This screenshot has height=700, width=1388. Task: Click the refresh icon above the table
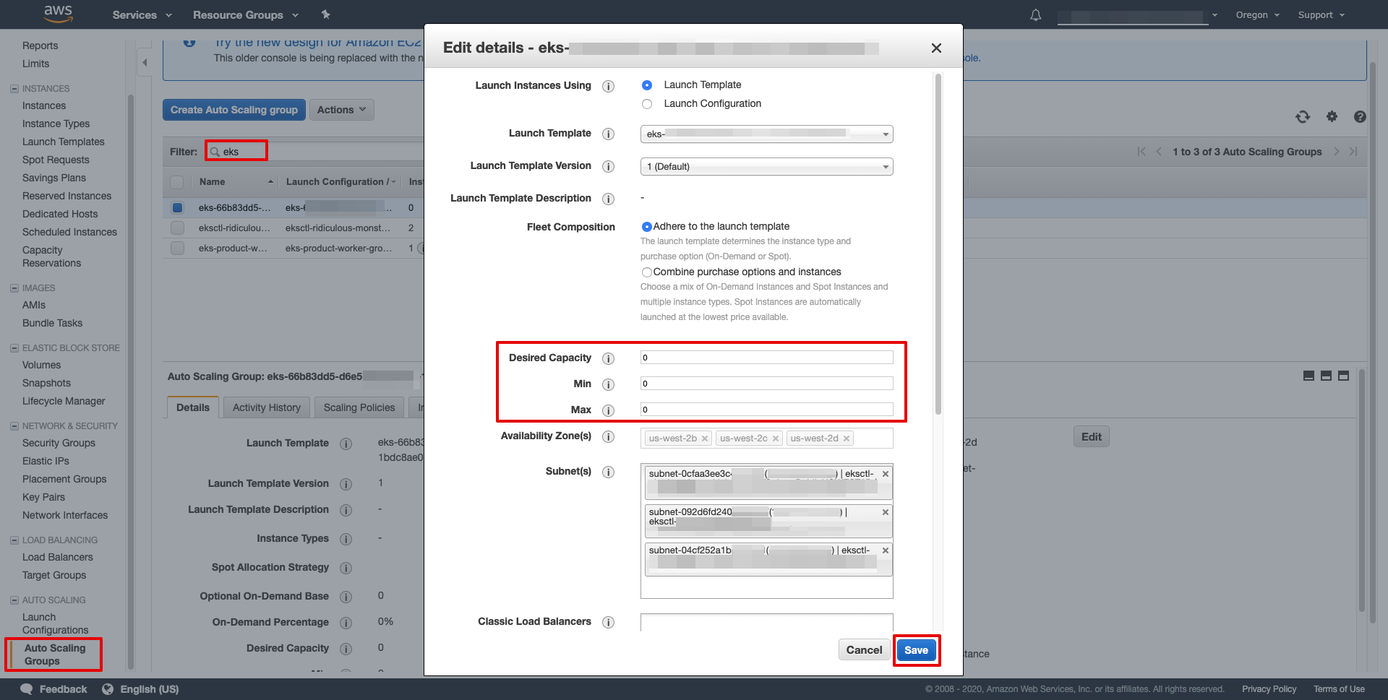[1303, 117]
